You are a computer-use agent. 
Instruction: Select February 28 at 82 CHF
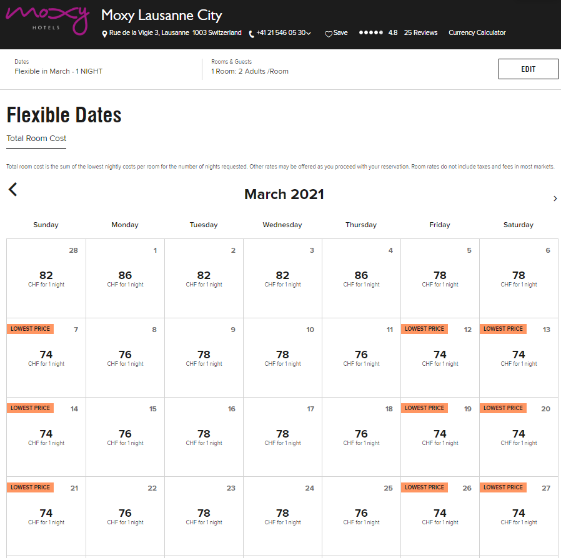tap(46, 278)
